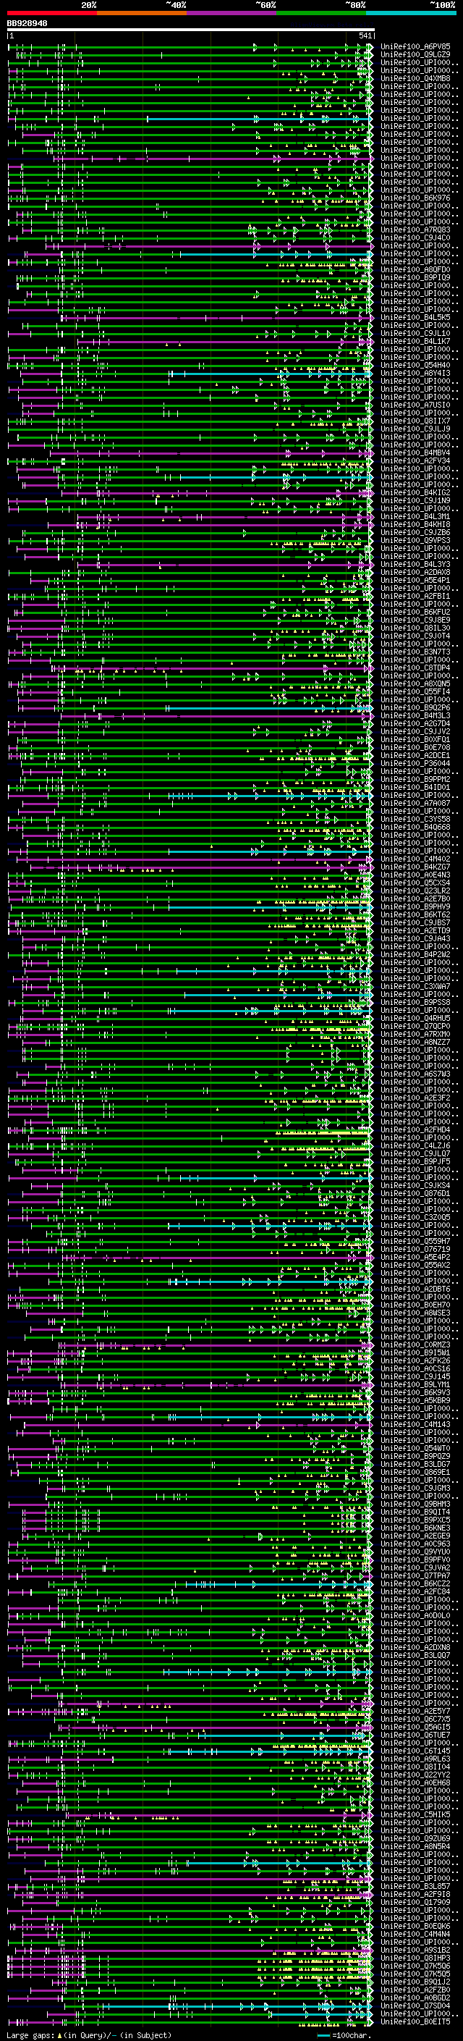Select the UniRef100_A5E4P1 entry
The height and width of the screenshot is (2041, 463).
click(415, 580)
